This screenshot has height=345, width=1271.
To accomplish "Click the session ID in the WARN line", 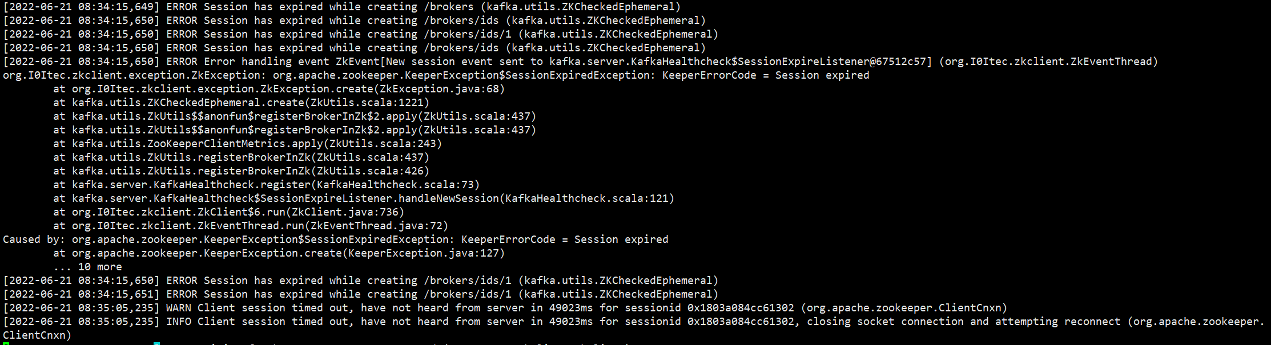I will (x=740, y=308).
